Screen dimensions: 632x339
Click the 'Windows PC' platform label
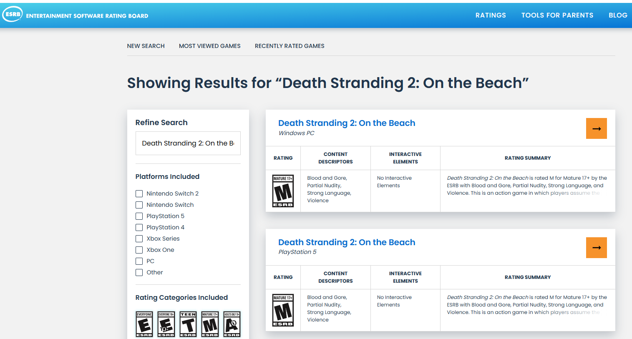(x=297, y=133)
